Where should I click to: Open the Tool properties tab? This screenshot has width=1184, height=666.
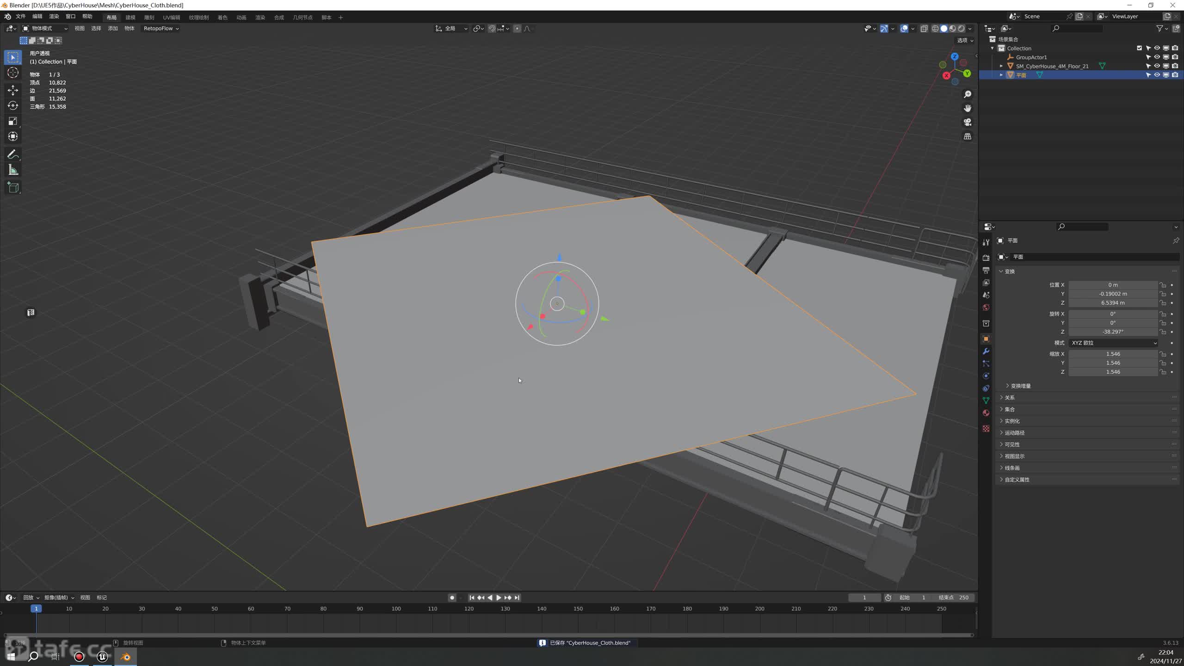[x=986, y=242]
